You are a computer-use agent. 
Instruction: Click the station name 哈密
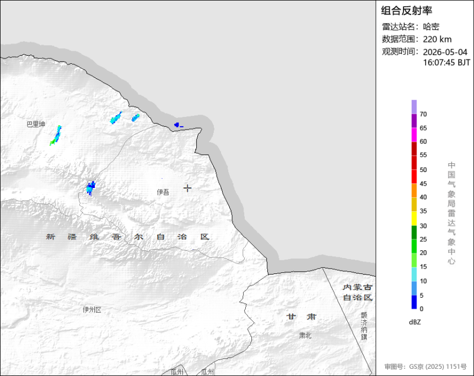coord(431,26)
